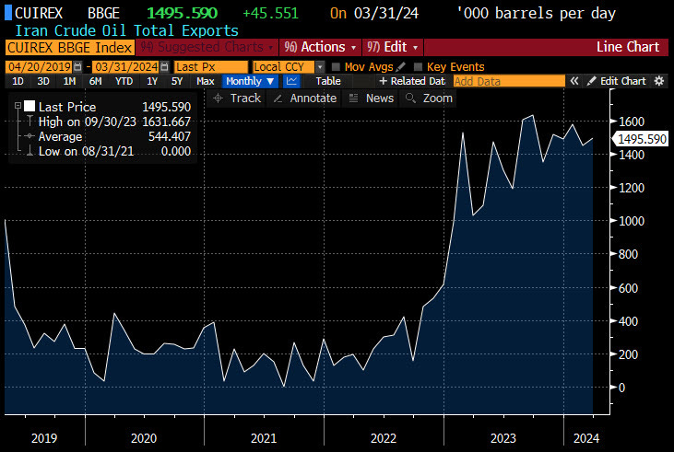674x452 pixels.
Task: Open the Monthly periodicity dropdown
Action: pos(250,81)
